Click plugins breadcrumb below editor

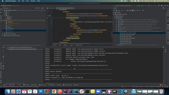click(x=65, y=45)
